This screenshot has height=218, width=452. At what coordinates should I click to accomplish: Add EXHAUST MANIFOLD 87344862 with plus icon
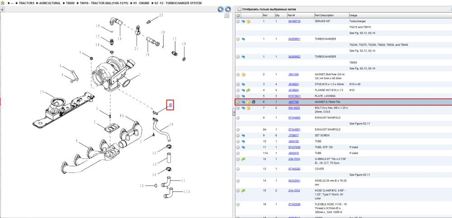click(238, 118)
